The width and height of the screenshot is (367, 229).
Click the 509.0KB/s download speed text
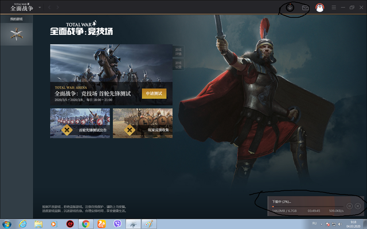336,211
